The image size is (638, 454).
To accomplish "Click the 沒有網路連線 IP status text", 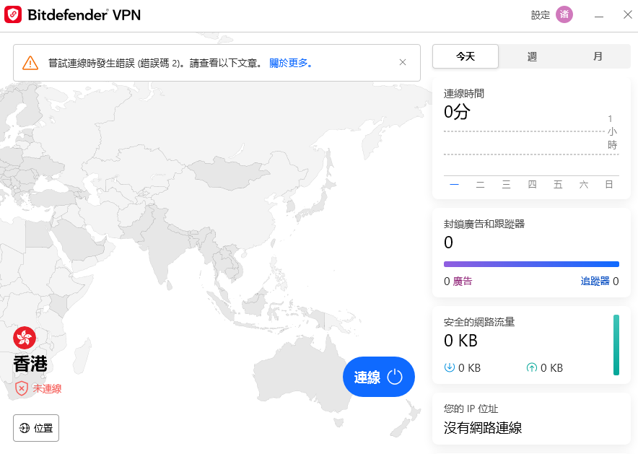I will (x=483, y=427).
